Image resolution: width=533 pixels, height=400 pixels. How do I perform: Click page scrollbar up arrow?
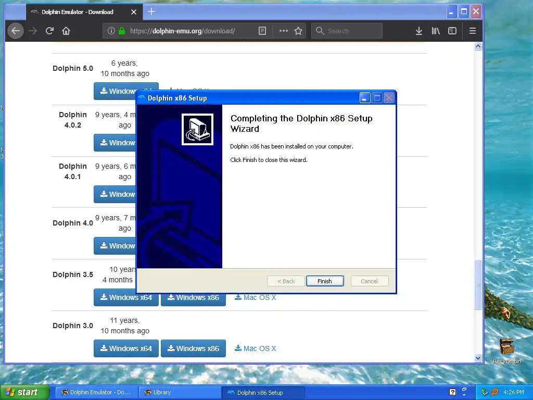[478, 46]
